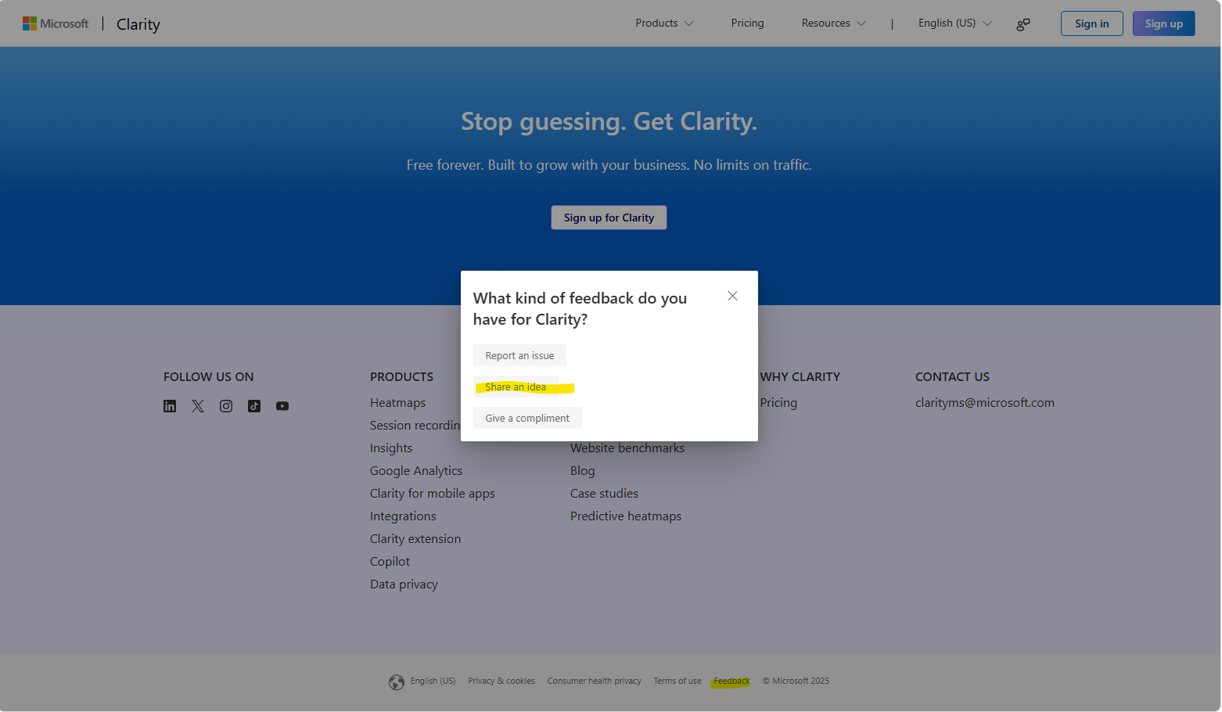Click the clarityms@microsoft.com email link
The width and height of the screenshot is (1222, 712).
[x=985, y=403]
